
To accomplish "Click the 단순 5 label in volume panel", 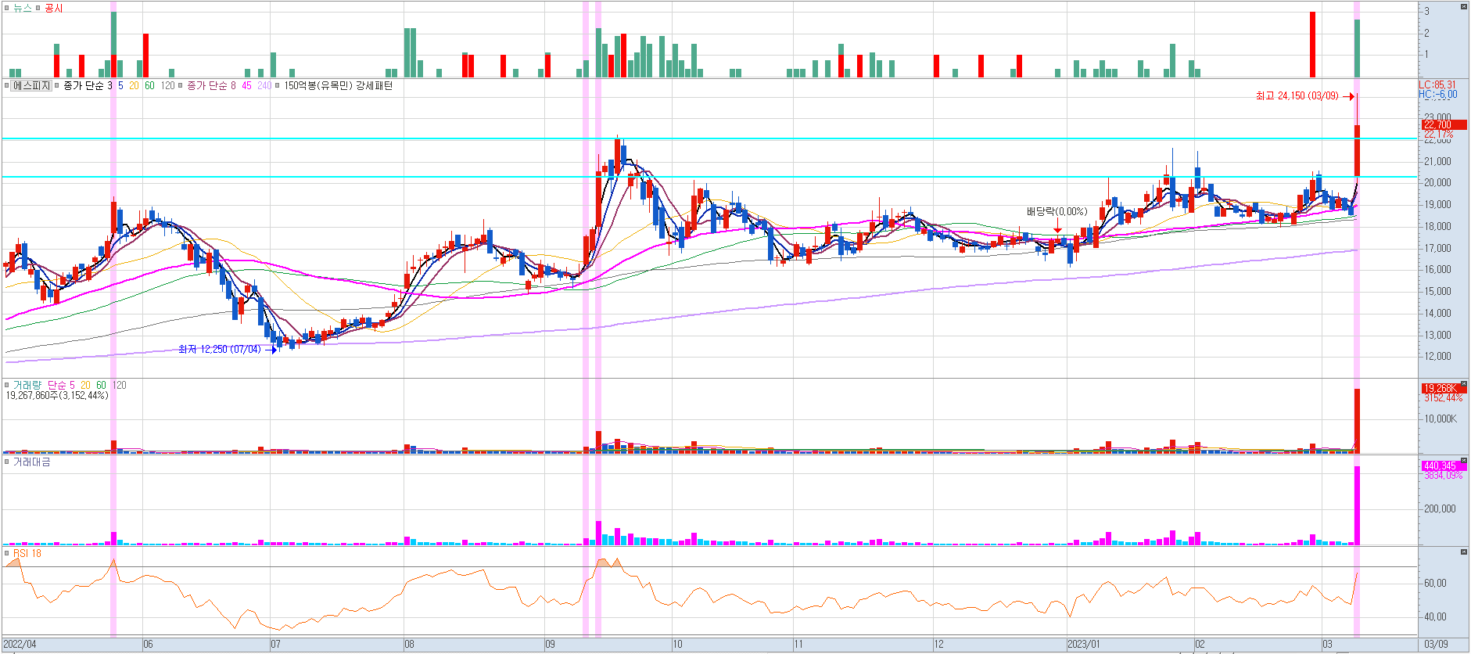I will click(61, 385).
